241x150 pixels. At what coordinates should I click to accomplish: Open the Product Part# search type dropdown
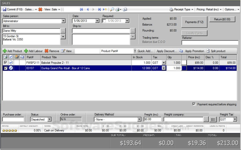point(135,51)
